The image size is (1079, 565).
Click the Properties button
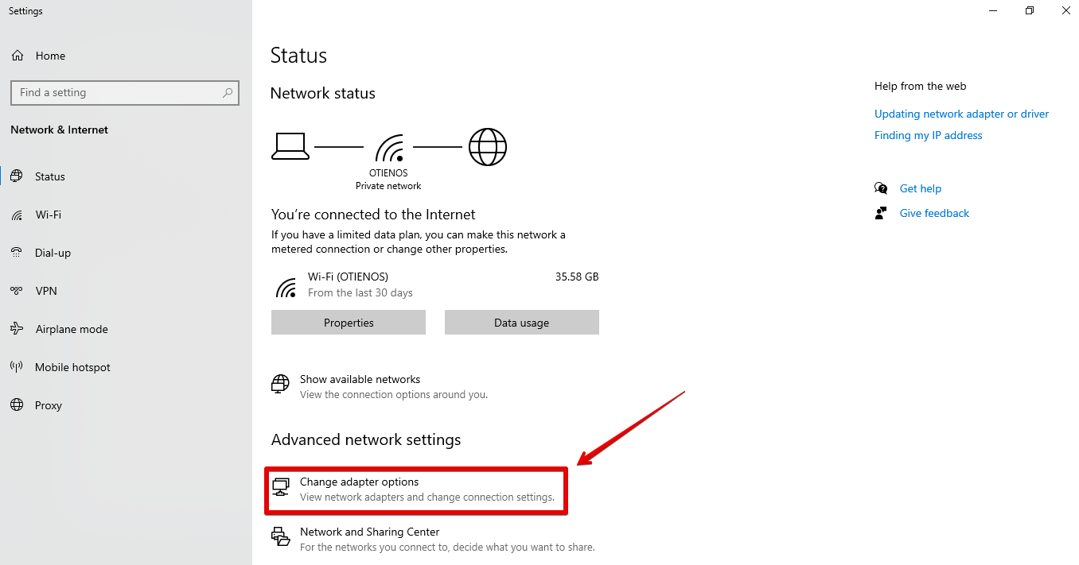pyautogui.click(x=349, y=323)
